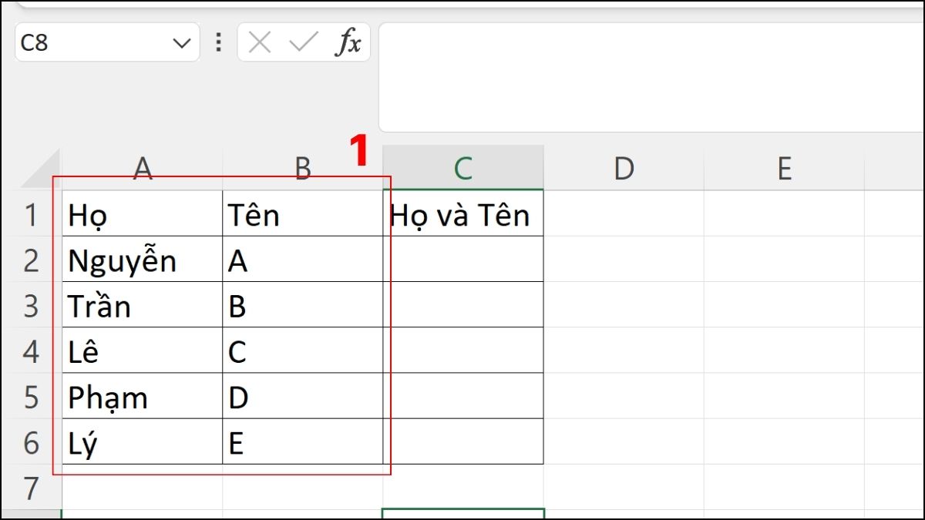The width and height of the screenshot is (925, 520).
Task: Click inside the Name Box showing C8
Action: 92,42
